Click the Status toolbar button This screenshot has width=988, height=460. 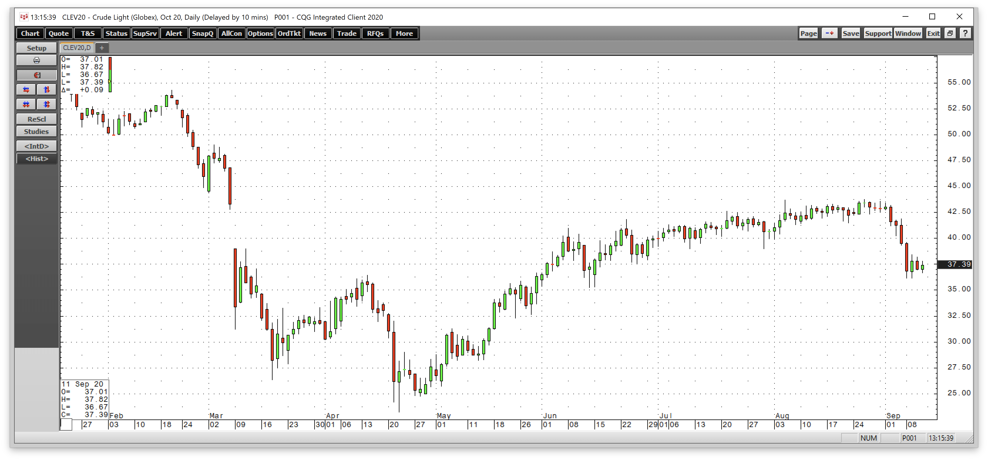[116, 33]
